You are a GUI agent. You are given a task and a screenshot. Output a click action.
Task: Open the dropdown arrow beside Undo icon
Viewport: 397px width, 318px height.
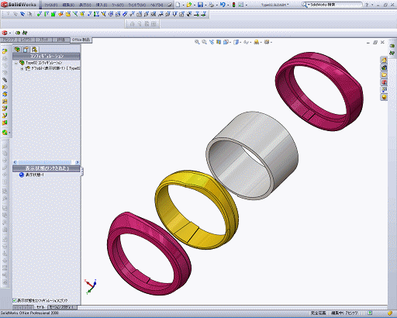point(228,5)
